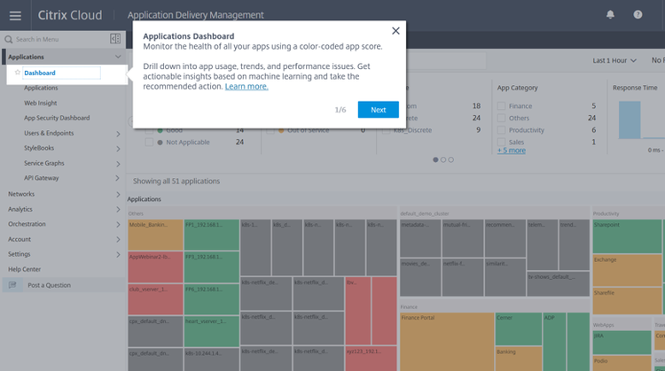This screenshot has height=371, width=665.
Task: Go to first carousel page dot
Action: coord(435,159)
